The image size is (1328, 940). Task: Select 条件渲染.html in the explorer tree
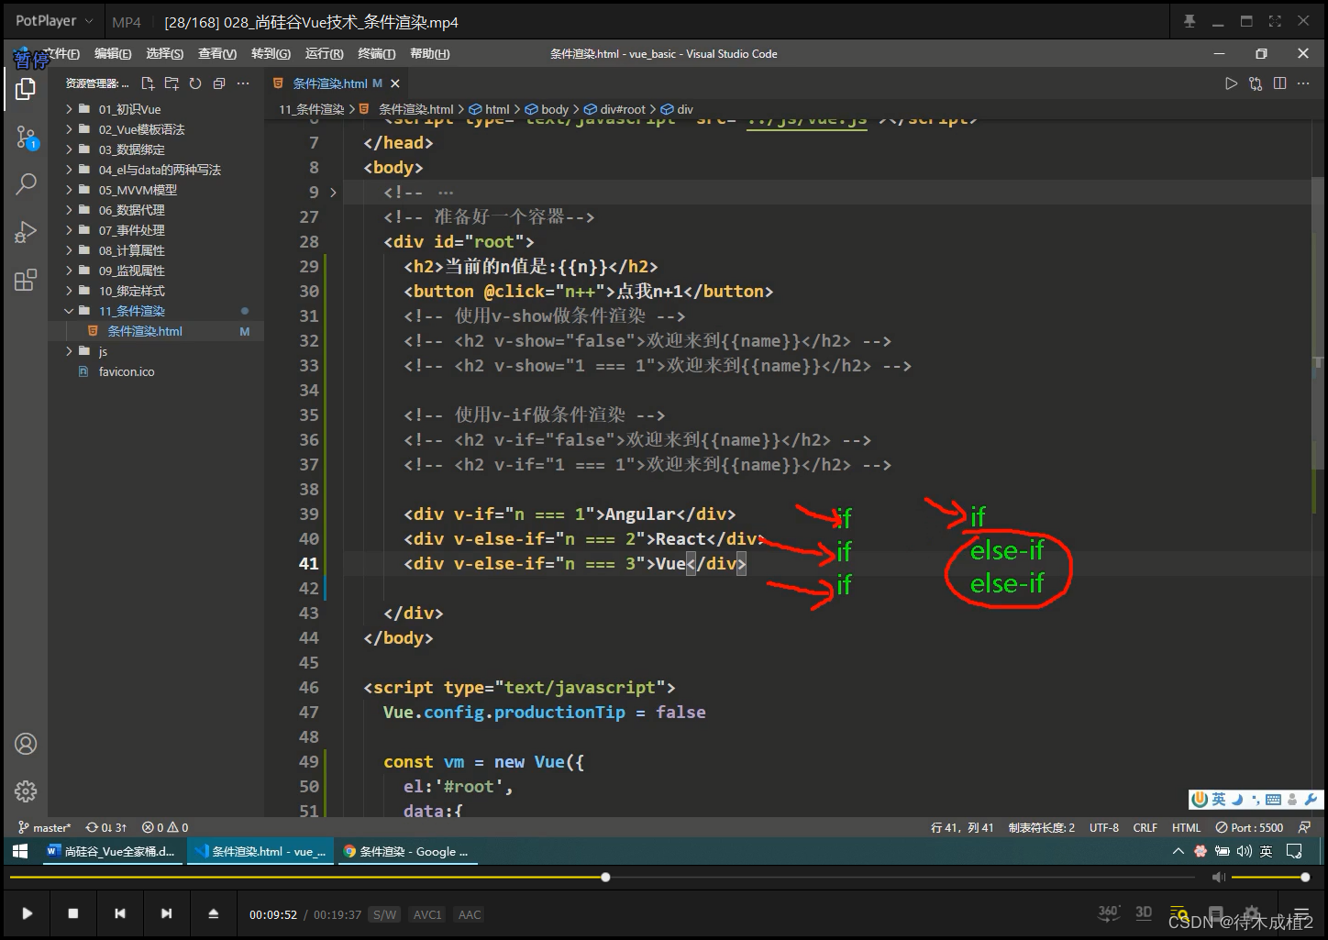[144, 331]
